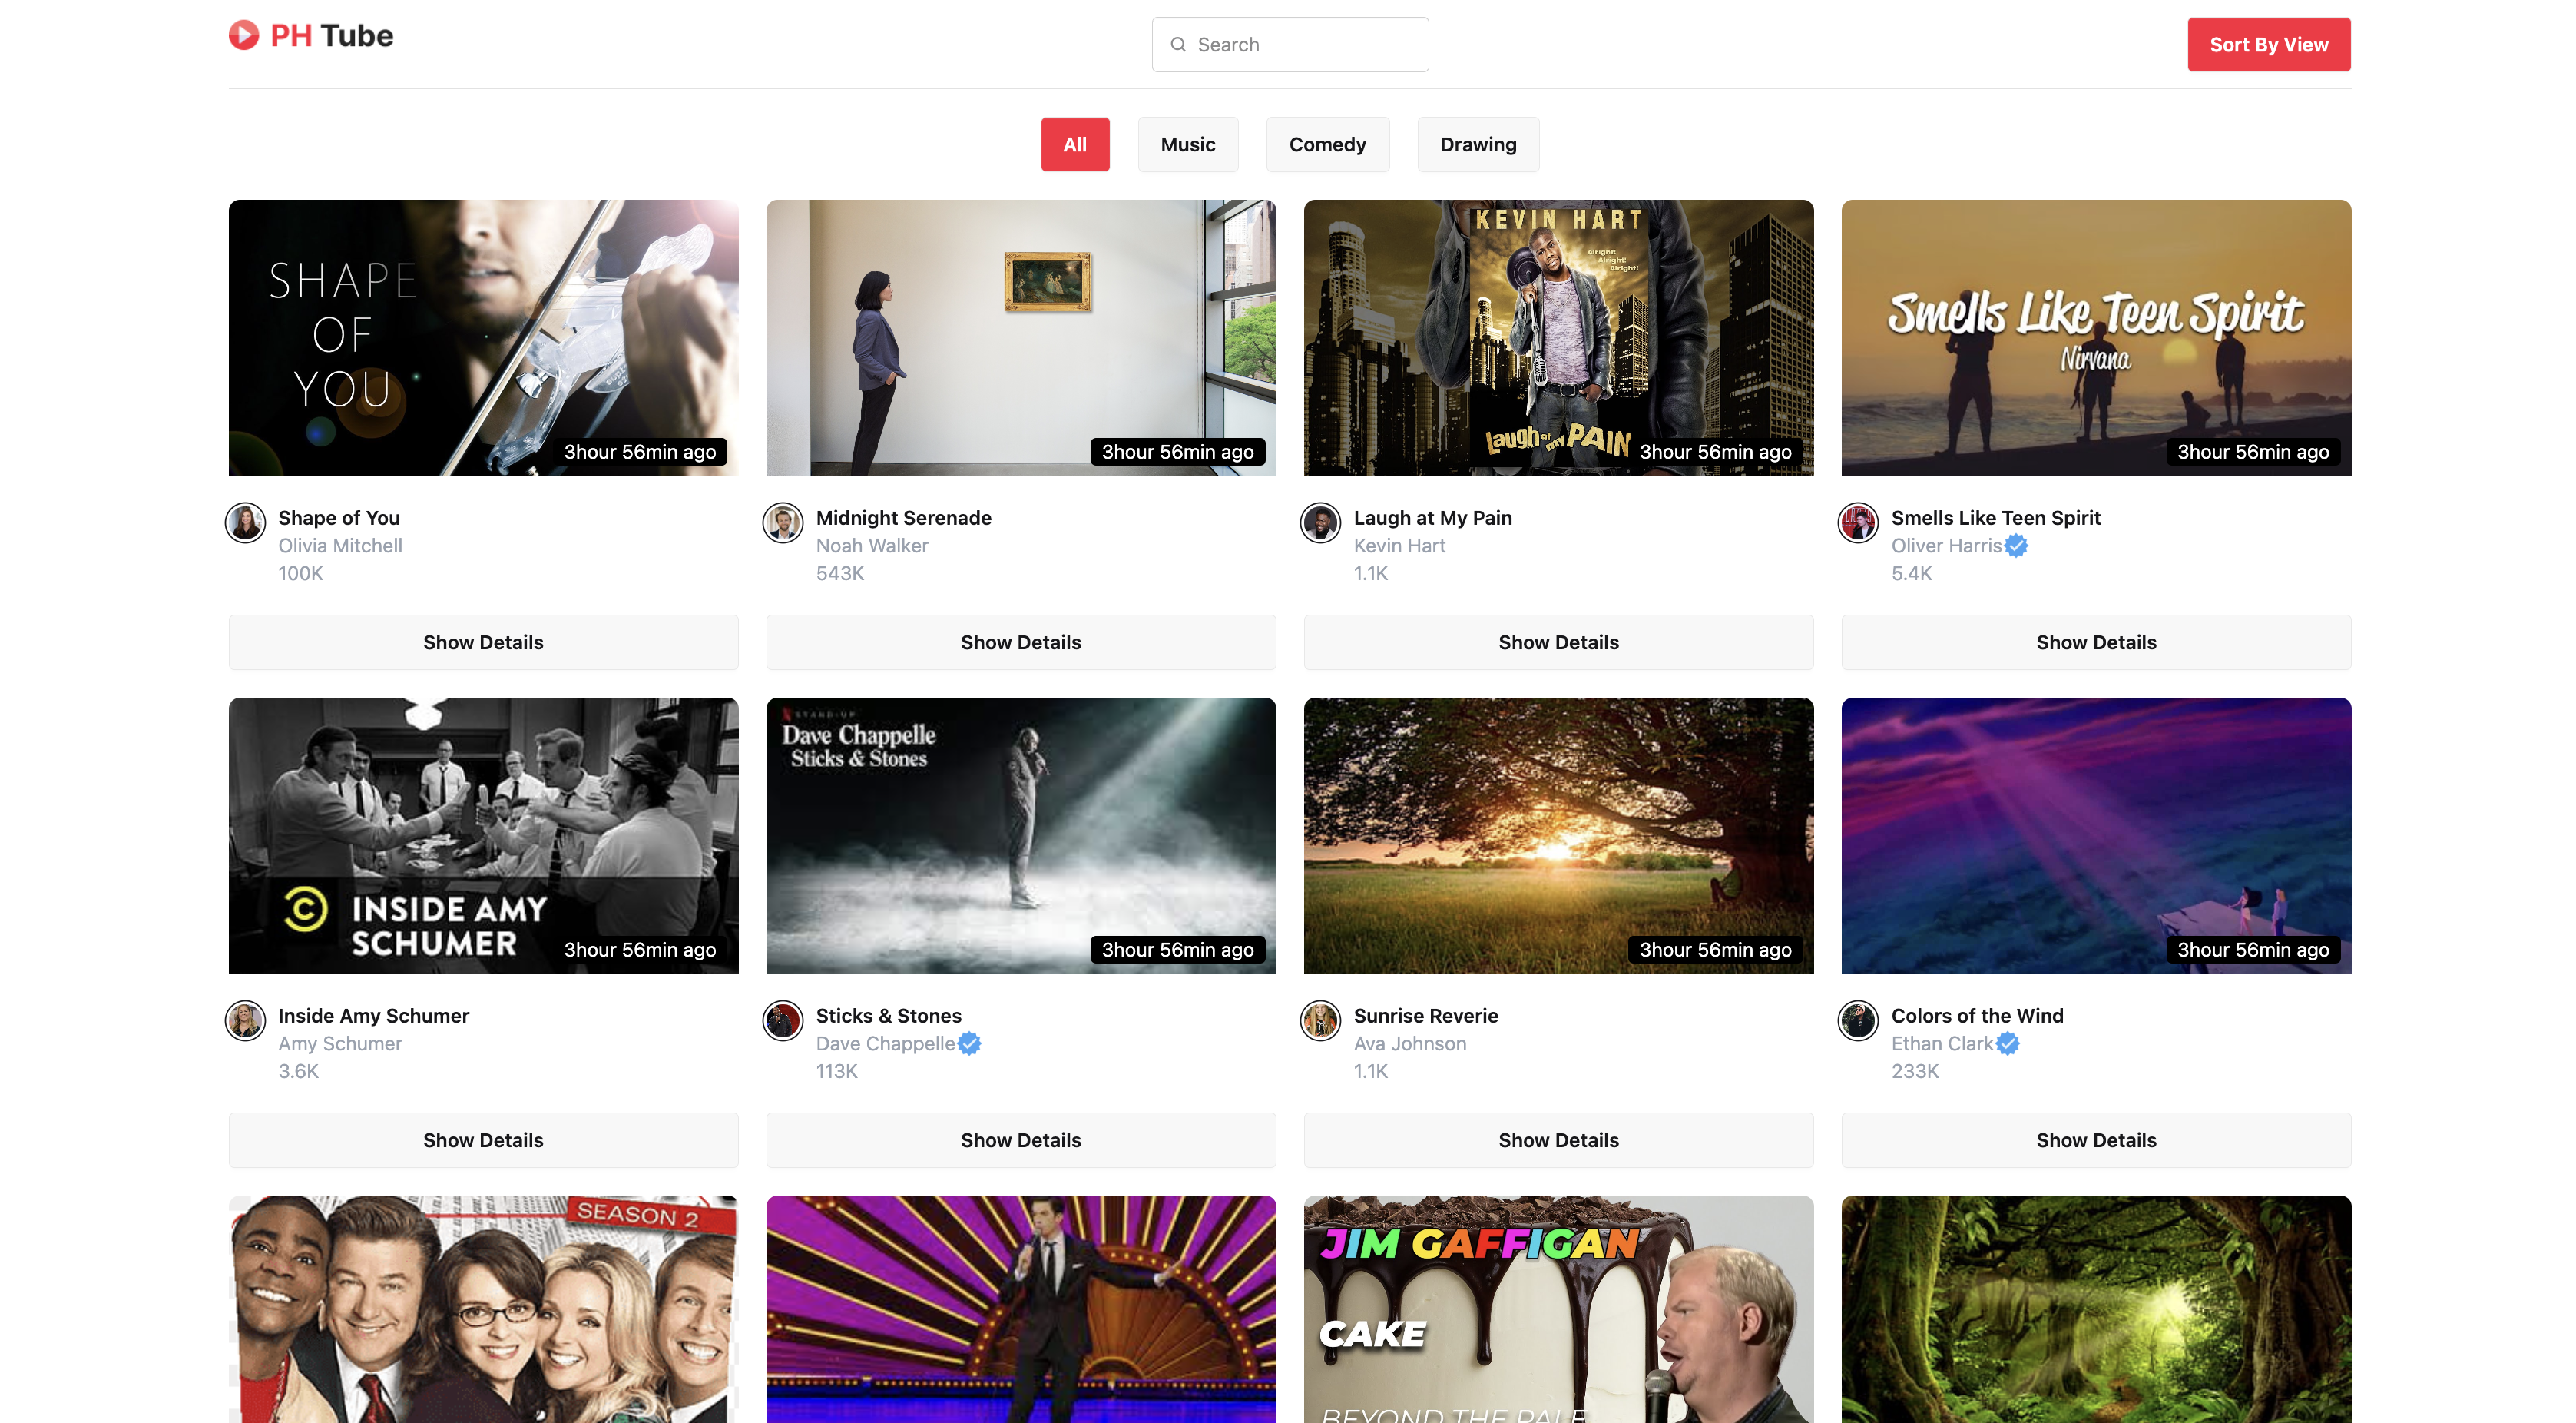
Task: Click author name Oliver Harris
Action: click(1946, 546)
